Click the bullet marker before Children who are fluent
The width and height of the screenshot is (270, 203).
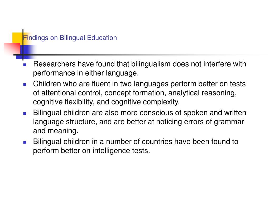tap(25, 85)
